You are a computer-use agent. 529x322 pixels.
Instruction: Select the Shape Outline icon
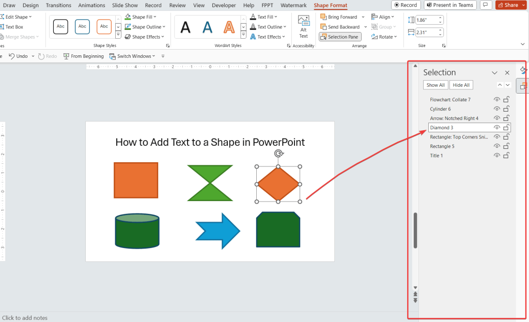pos(128,26)
